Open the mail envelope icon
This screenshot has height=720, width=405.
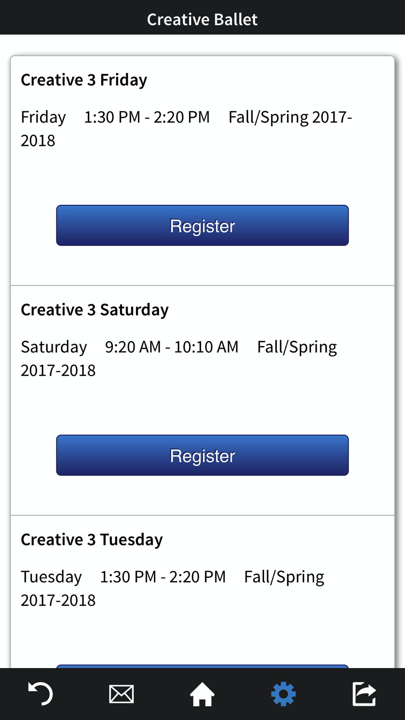(121, 694)
